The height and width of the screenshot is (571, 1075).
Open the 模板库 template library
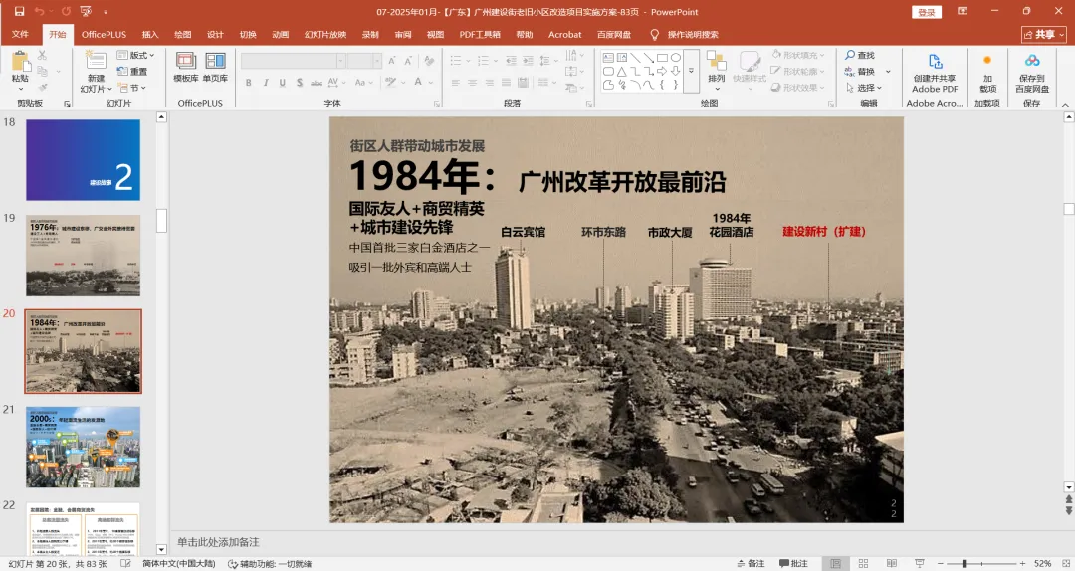click(x=186, y=66)
